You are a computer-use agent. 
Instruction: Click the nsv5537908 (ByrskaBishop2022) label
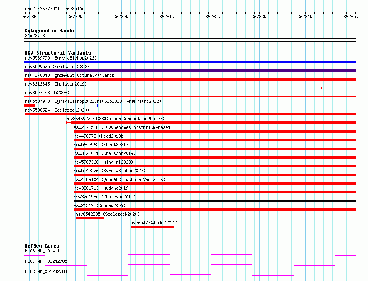(61, 101)
